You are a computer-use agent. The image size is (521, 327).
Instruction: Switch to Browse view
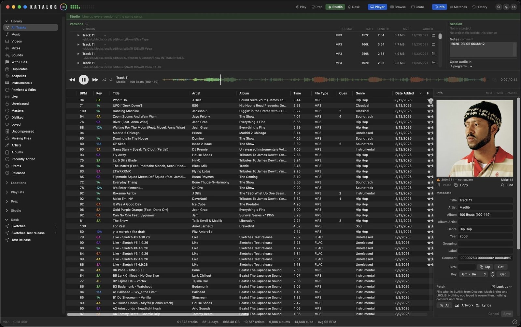tap(398, 7)
